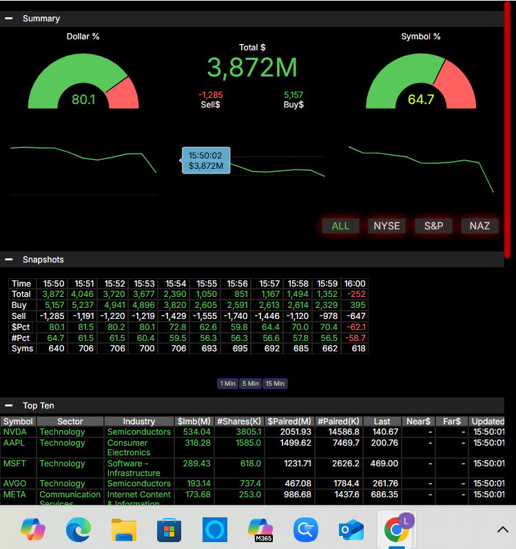The image size is (516, 549).
Task: Switch to Chrome in the taskbar
Action: coord(397,530)
